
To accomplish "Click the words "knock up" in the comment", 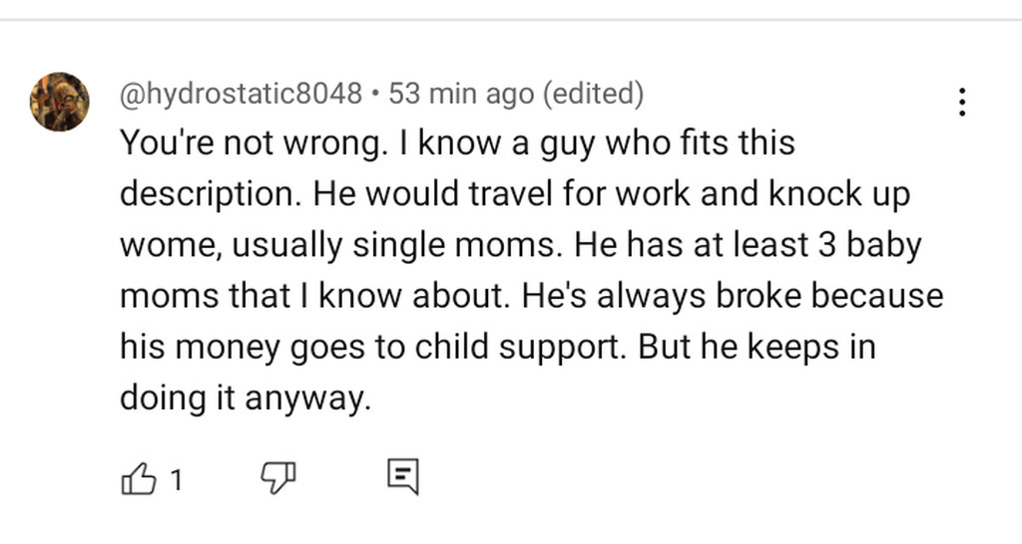I will [x=839, y=194].
